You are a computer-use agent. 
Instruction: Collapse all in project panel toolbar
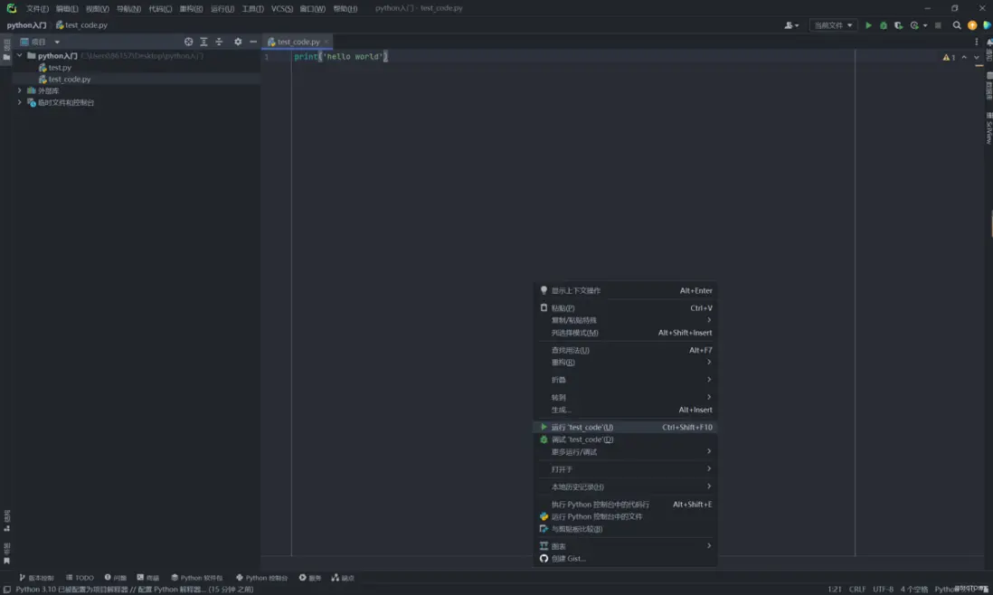click(219, 42)
